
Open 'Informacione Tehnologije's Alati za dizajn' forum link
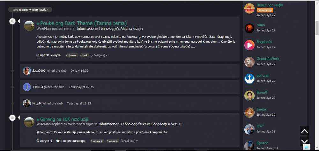click(109, 29)
